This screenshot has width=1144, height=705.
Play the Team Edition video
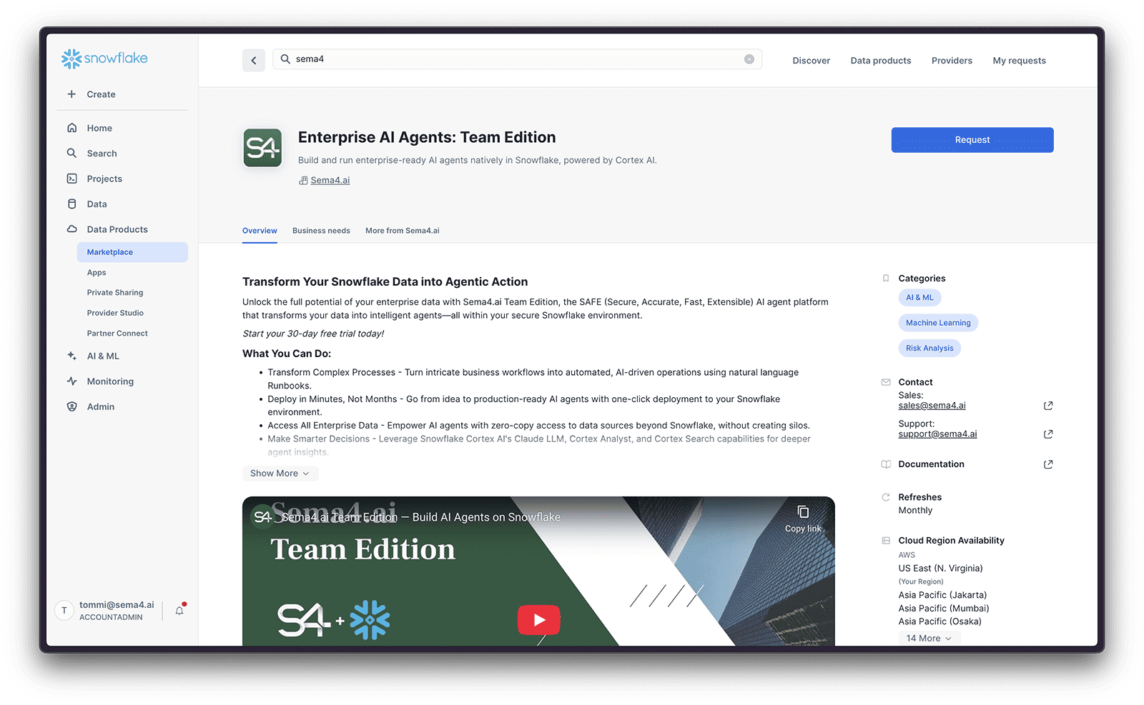click(x=538, y=619)
